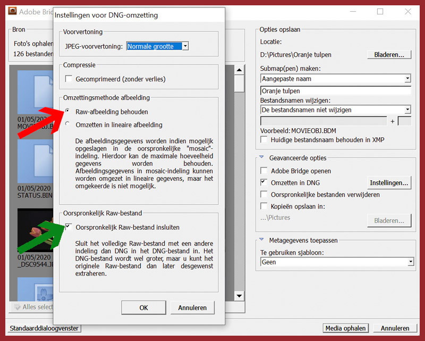Select the STATUS.BIN file thumbnail
Viewport: 425px width, 341px height.
click(35, 161)
